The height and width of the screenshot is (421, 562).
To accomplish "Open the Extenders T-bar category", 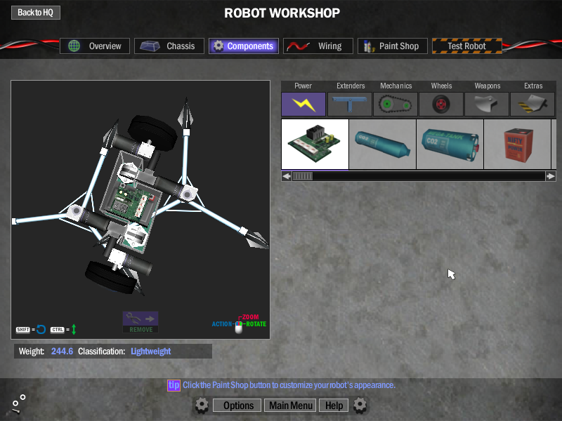I will click(349, 104).
